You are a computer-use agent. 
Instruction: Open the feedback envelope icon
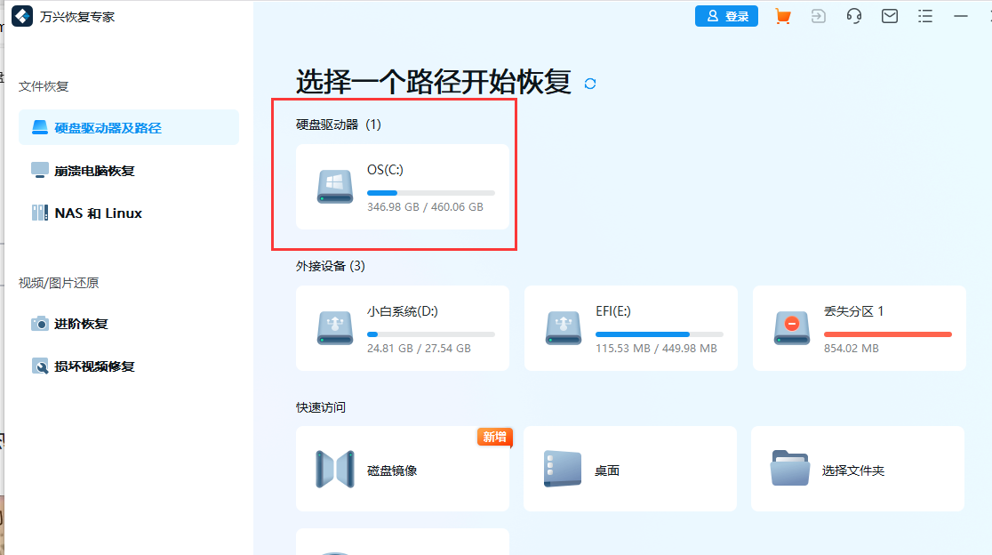(x=889, y=16)
